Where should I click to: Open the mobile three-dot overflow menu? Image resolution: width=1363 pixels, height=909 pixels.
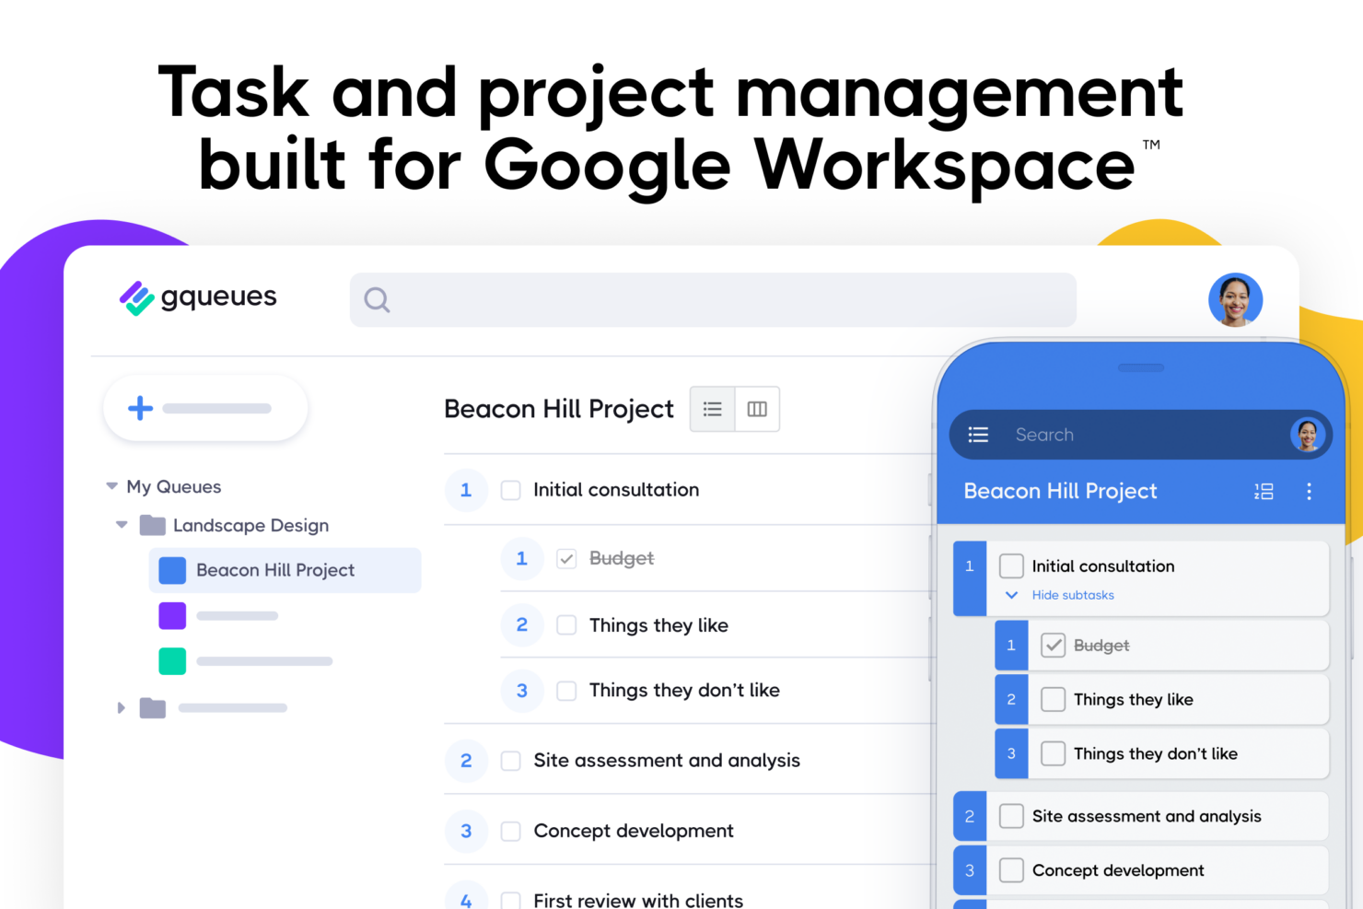(1309, 491)
